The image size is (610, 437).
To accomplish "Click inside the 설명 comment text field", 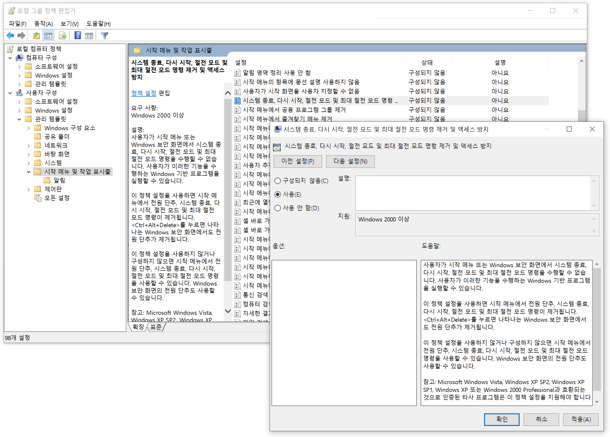I will (x=473, y=193).
